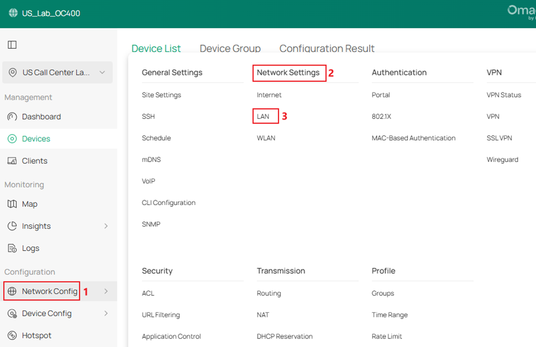Expand the Insights submenu chevron
The image size is (536, 347).
coord(106,226)
